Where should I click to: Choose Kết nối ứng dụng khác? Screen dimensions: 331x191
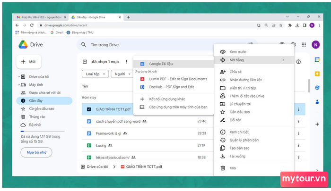174,99
